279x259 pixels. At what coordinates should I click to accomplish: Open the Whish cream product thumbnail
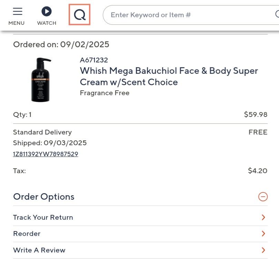pyautogui.click(x=41, y=80)
